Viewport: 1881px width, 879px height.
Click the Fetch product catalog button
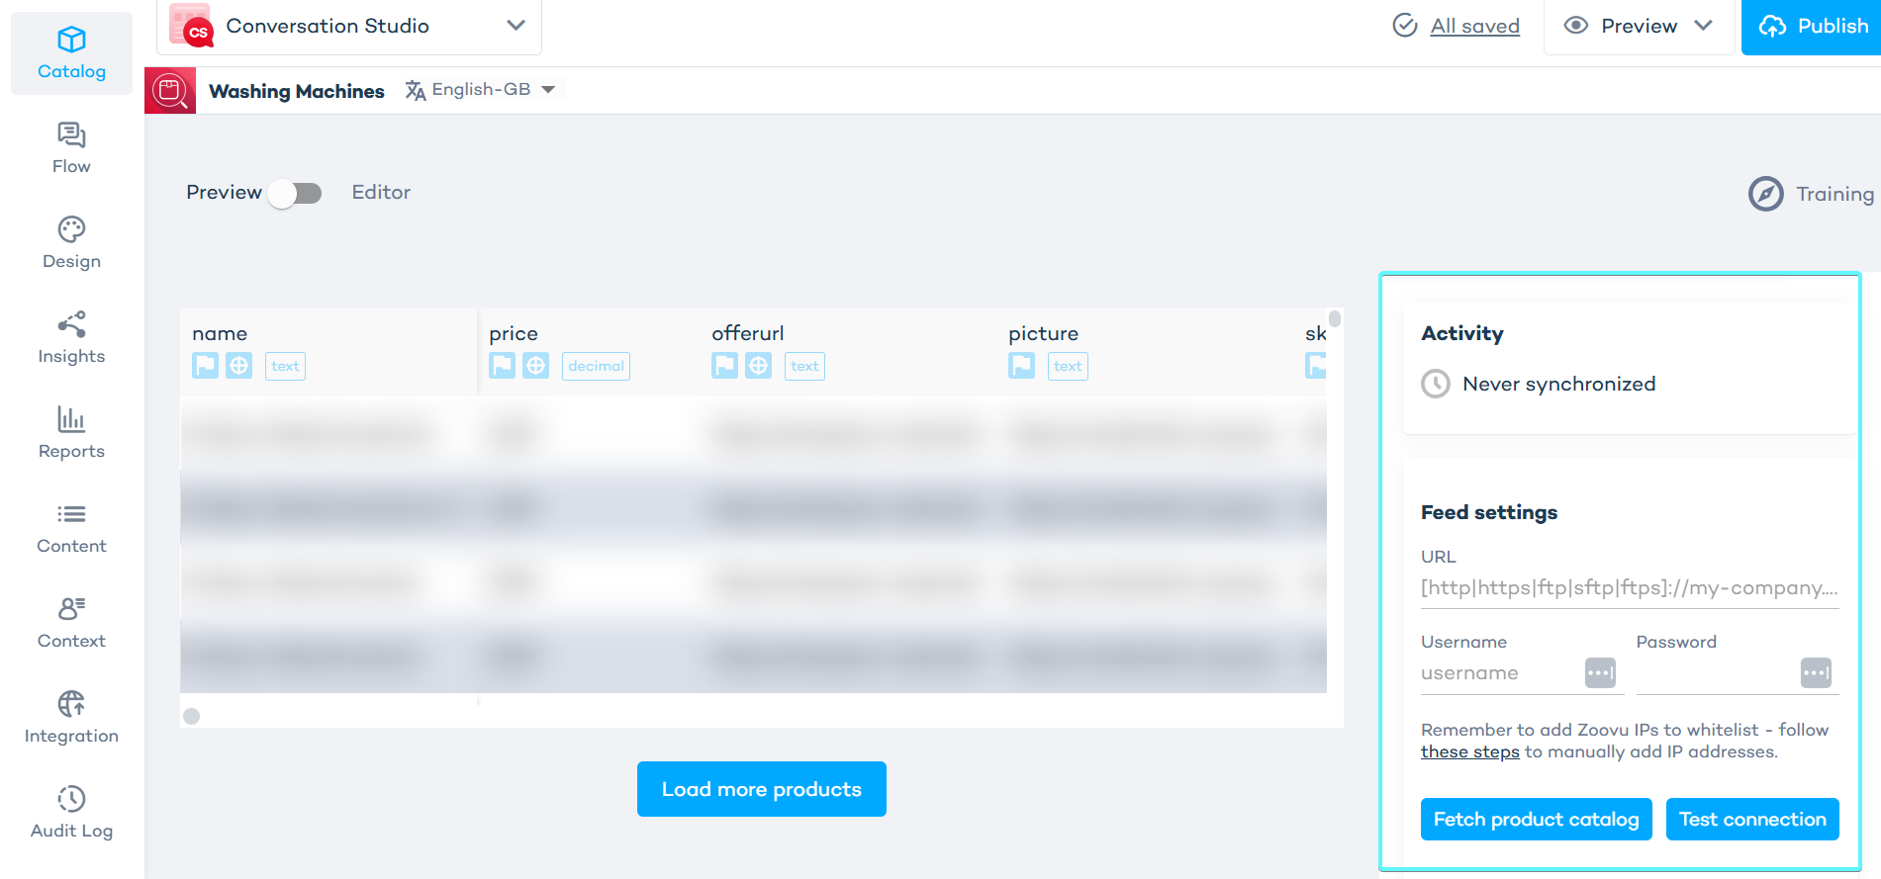coord(1536,819)
